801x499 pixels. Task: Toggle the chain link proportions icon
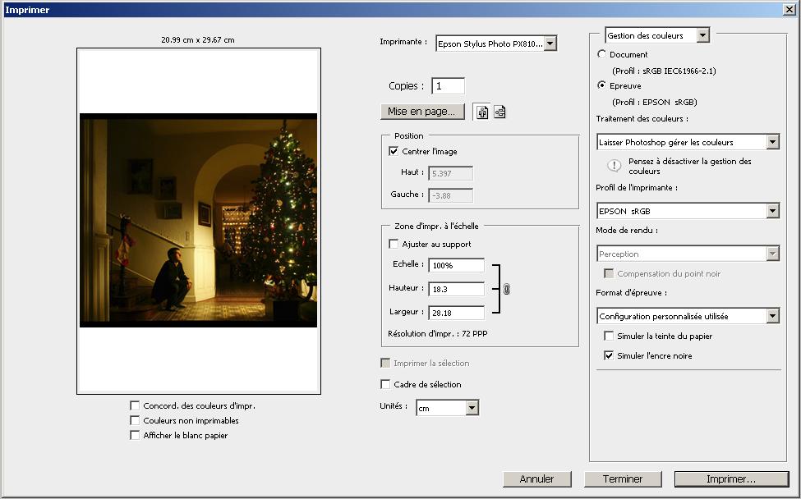click(506, 289)
